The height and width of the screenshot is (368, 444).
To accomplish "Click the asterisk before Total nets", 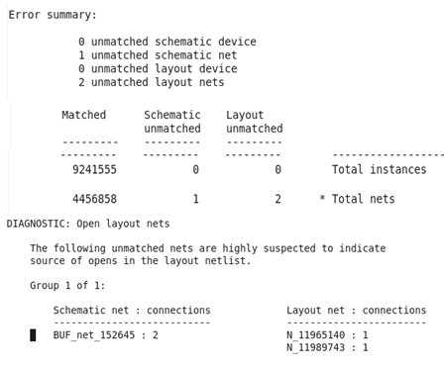I will pos(322,198).
